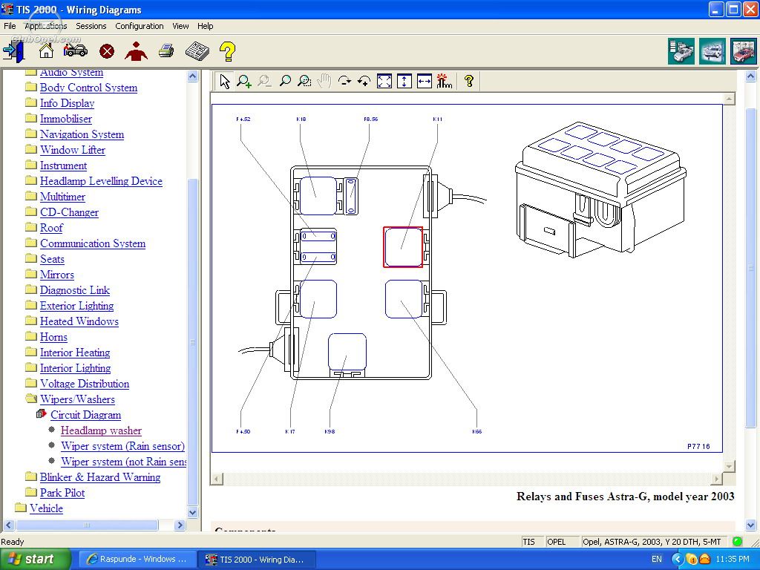
Task: Click the 11:35 PM system clock
Action: (x=732, y=559)
